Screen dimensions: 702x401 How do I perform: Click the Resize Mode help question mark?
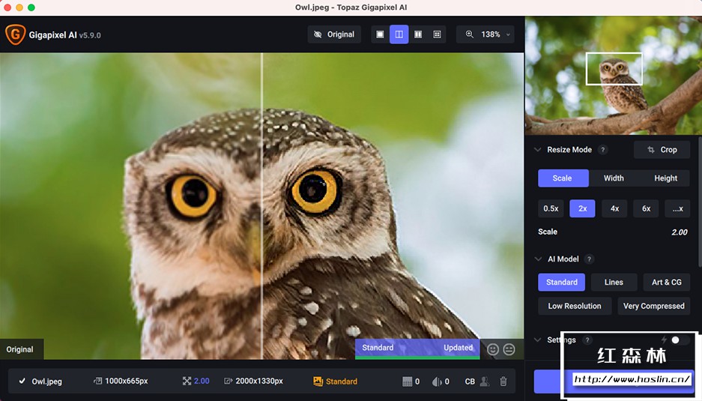point(603,150)
